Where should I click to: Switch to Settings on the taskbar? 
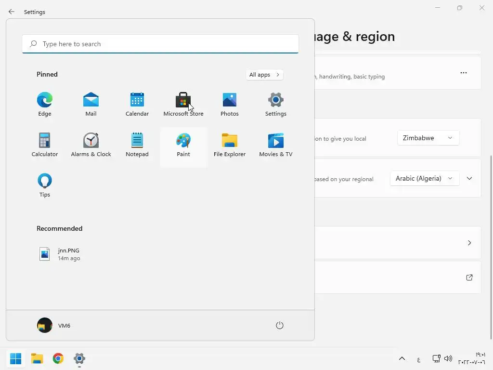click(x=79, y=358)
